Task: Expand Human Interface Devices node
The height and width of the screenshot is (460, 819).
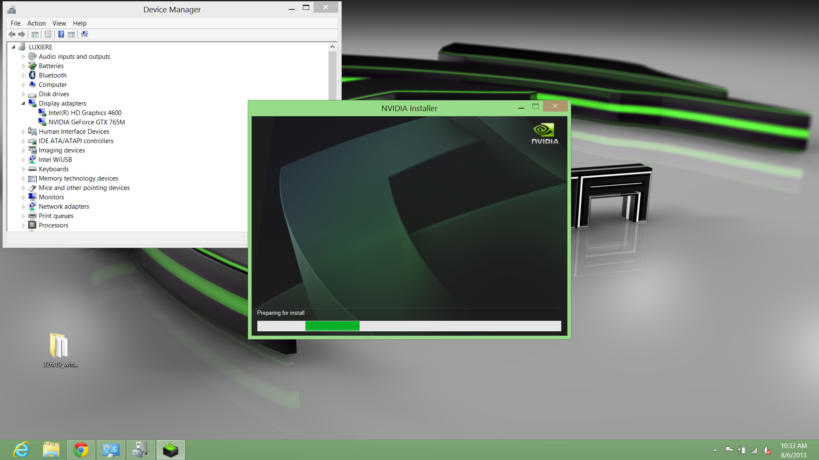Action: 23,132
